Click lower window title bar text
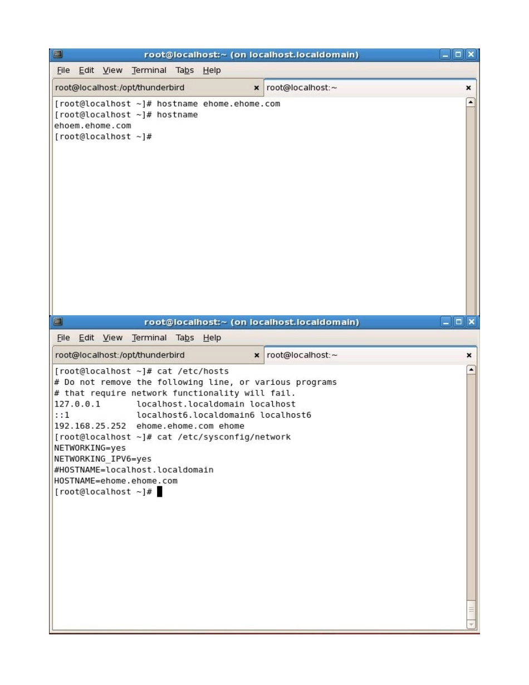Image resolution: width=529 pixels, height=685 pixels. 251,322
